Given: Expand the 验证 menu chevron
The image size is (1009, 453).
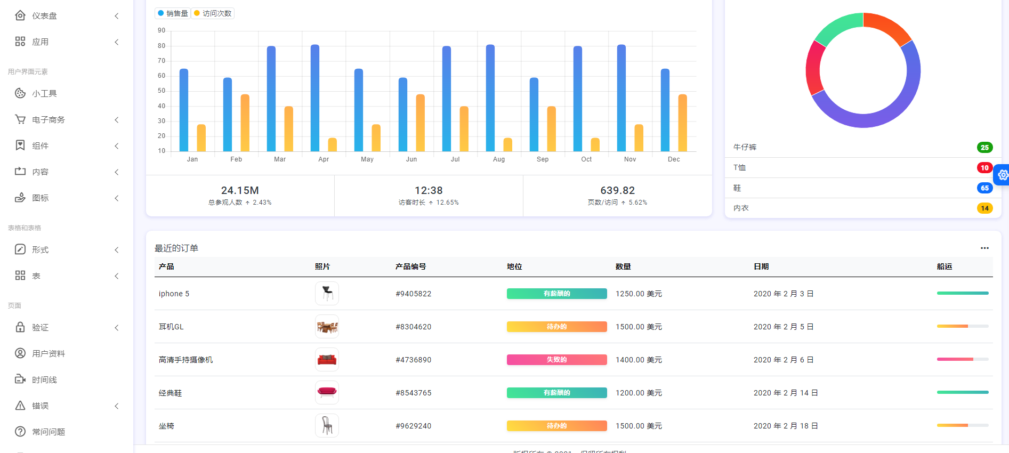Looking at the screenshot, I should click(117, 328).
